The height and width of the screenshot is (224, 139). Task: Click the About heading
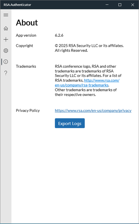(27, 22)
